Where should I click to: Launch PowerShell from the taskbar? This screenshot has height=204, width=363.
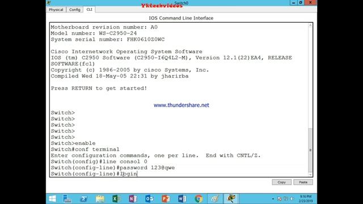point(84,199)
